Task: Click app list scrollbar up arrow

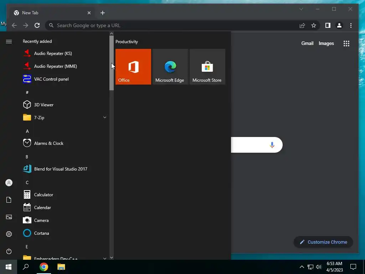Action: (x=112, y=34)
